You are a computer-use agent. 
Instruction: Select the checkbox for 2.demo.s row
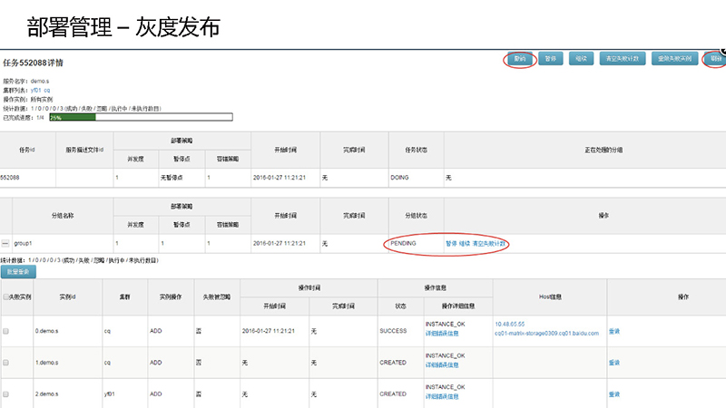pos(6,394)
